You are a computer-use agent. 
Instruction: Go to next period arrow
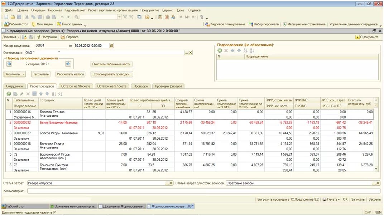tap(68, 64)
